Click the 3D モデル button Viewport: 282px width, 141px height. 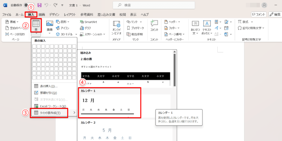click(x=65, y=34)
